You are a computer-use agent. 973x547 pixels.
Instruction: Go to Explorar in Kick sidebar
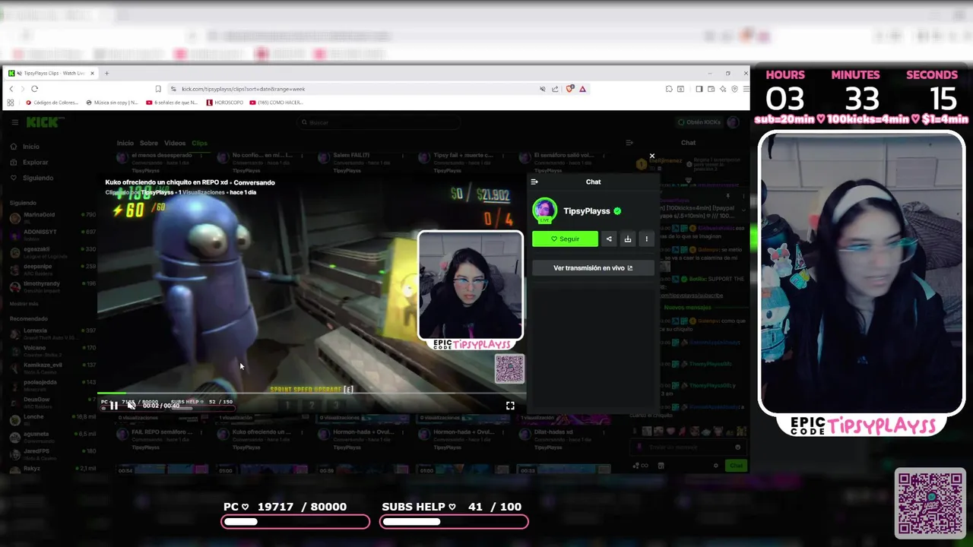click(29, 163)
